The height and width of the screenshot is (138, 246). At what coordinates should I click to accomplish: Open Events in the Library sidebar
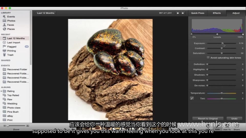click(11, 17)
